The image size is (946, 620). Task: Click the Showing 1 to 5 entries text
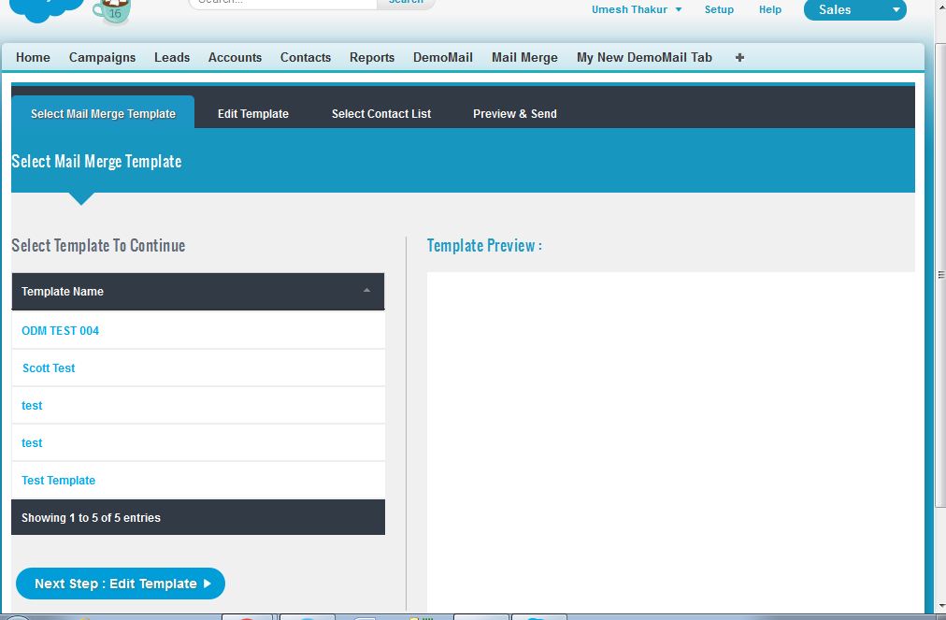91,517
